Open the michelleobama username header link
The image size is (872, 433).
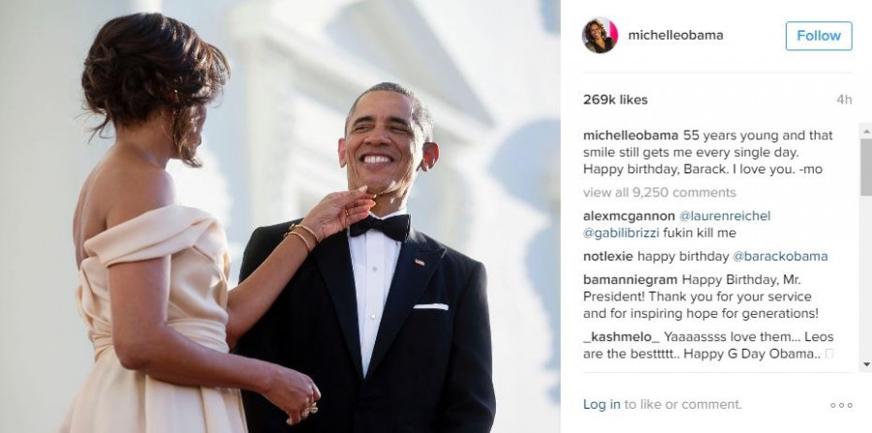tap(675, 35)
